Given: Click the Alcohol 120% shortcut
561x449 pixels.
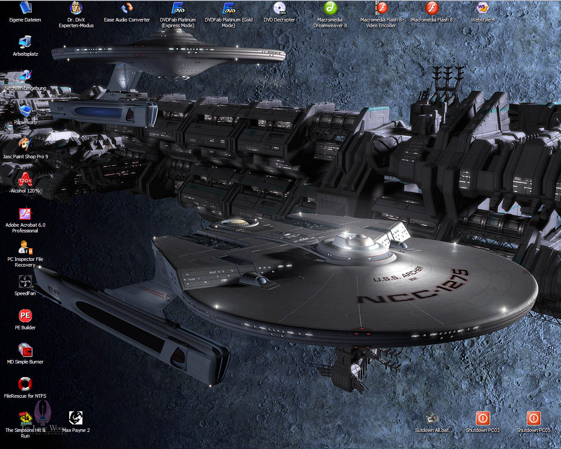Looking at the screenshot, I should 25,179.
